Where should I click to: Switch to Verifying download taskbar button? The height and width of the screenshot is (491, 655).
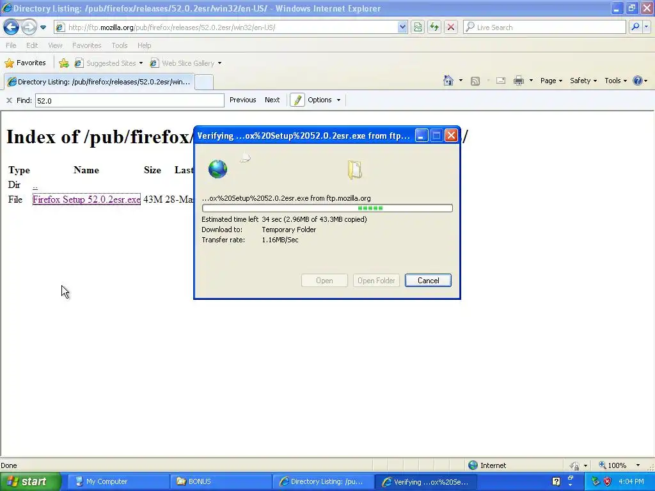pos(425,481)
